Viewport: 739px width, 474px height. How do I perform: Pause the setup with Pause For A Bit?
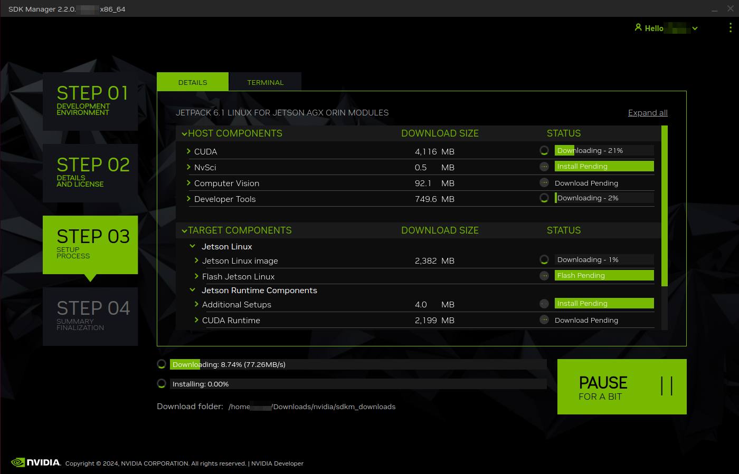click(622, 386)
